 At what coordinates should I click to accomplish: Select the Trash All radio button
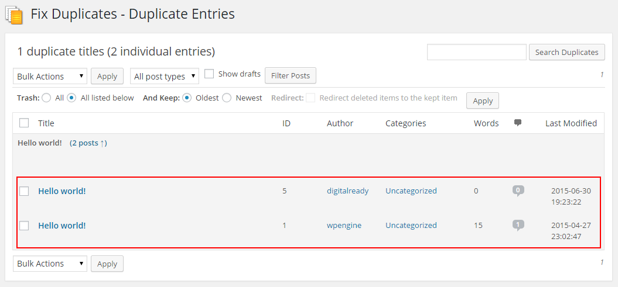47,98
